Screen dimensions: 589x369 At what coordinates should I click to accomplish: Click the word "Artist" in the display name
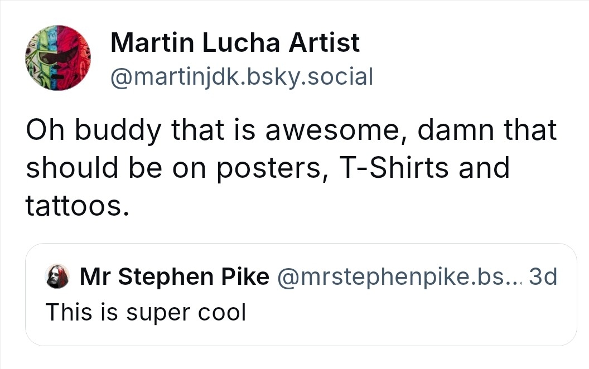click(x=324, y=43)
